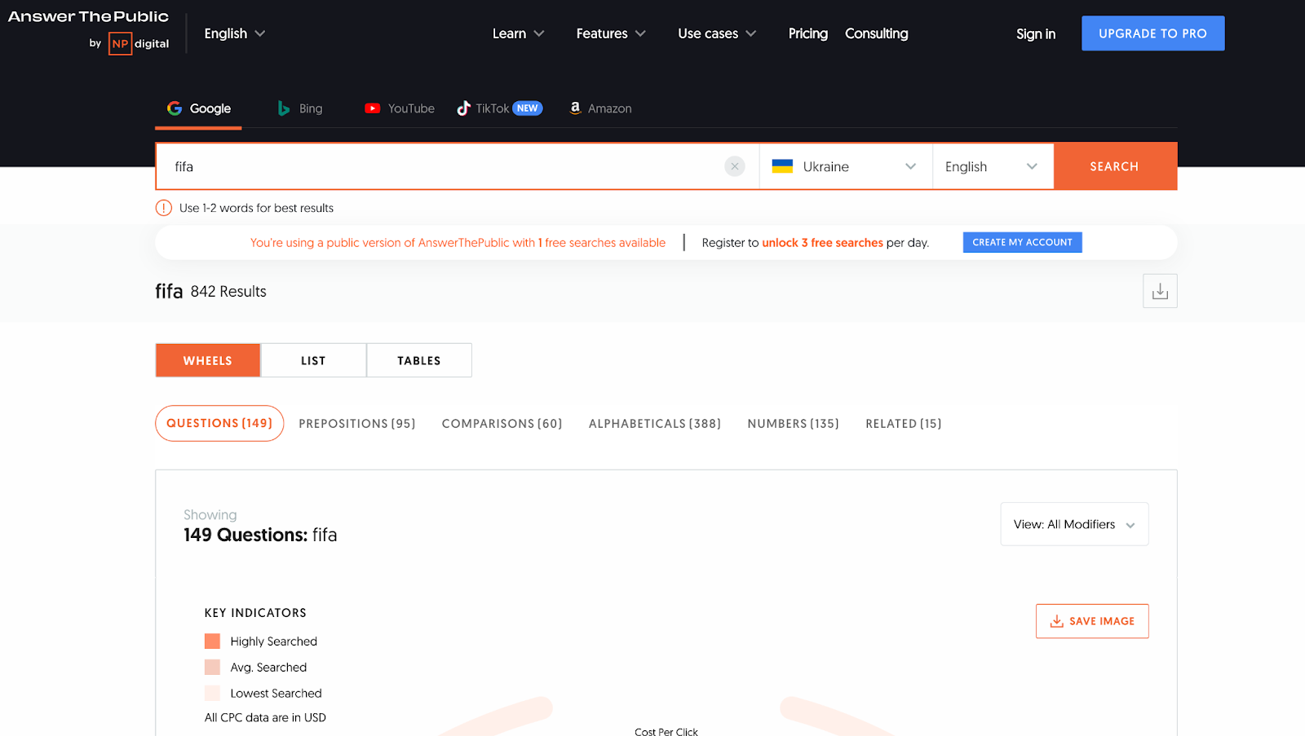Viewport: 1305px width, 736px height.
Task: Click the NEW badge beside TikTok
Action: click(528, 108)
